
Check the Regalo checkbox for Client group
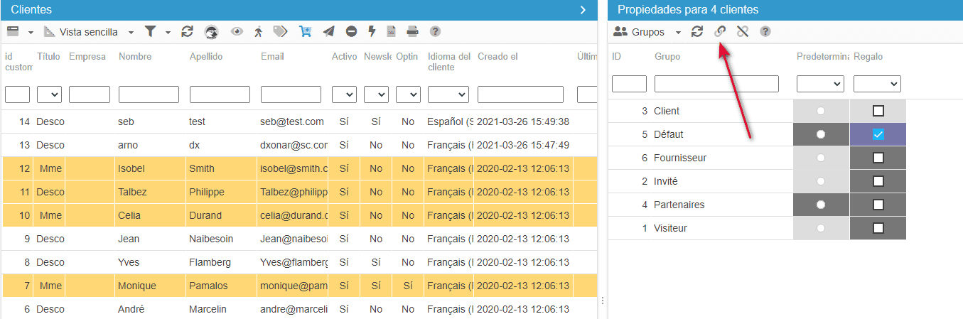tap(878, 111)
